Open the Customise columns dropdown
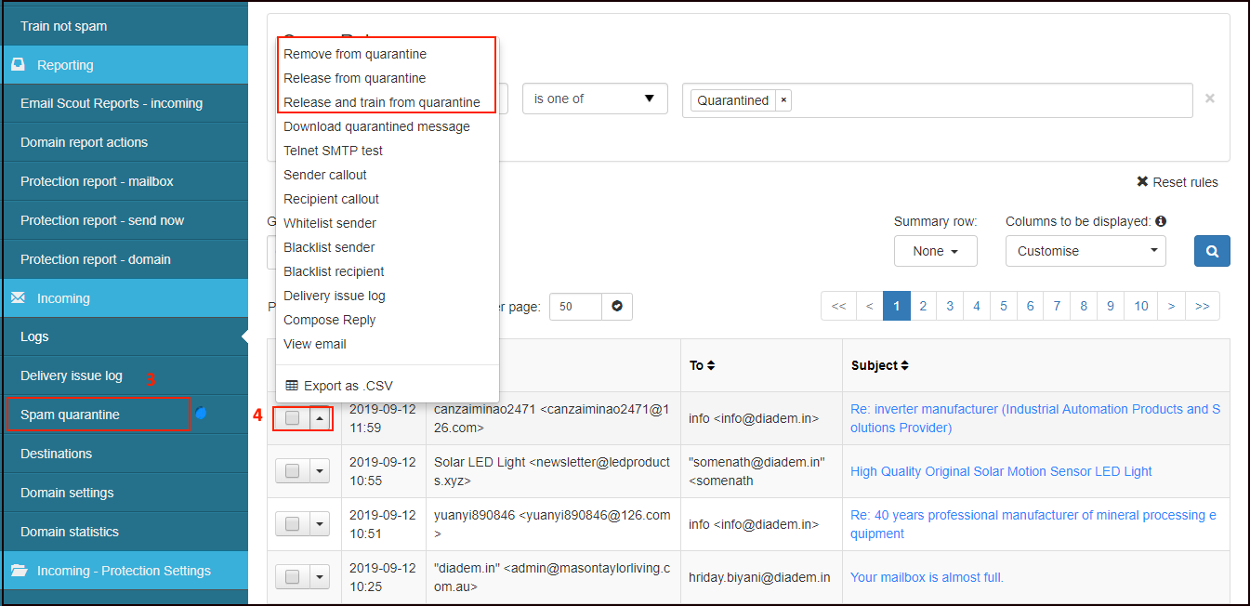This screenshot has height=606, width=1250. pos(1085,251)
